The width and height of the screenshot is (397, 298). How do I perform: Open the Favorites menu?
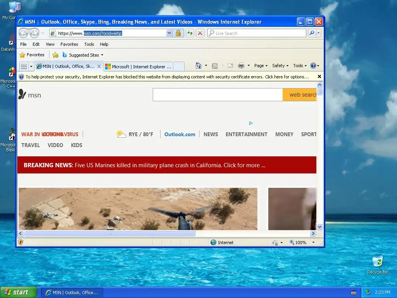click(x=69, y=44)
